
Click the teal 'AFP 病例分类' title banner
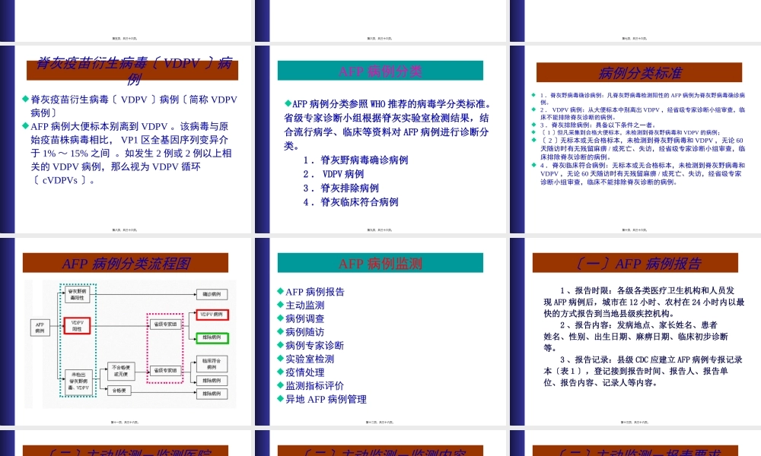380,71
